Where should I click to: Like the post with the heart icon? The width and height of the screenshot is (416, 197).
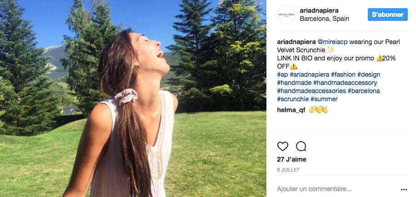(x=283, y=146)
